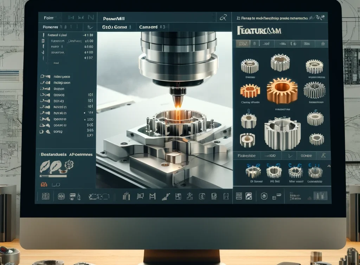Click the gear settings icon in the Bestandueis panel

69,164
